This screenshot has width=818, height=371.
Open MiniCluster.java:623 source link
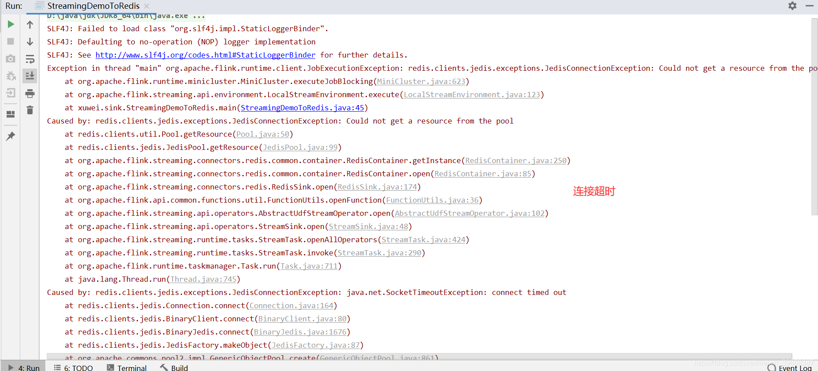(421, 81)
